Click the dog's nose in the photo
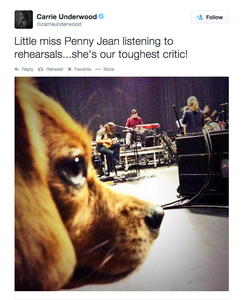 [x=155, y=218]
